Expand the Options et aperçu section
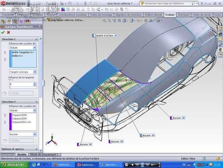Image resolution: width=223 pixels, height=168 pixels. (36, 149)
